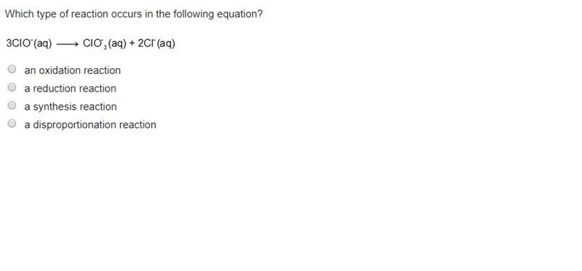582x271 pixels.
Task: Click the 'a reduction reaction' answer label
Action: pyautogui.click(x=70, y=89)
